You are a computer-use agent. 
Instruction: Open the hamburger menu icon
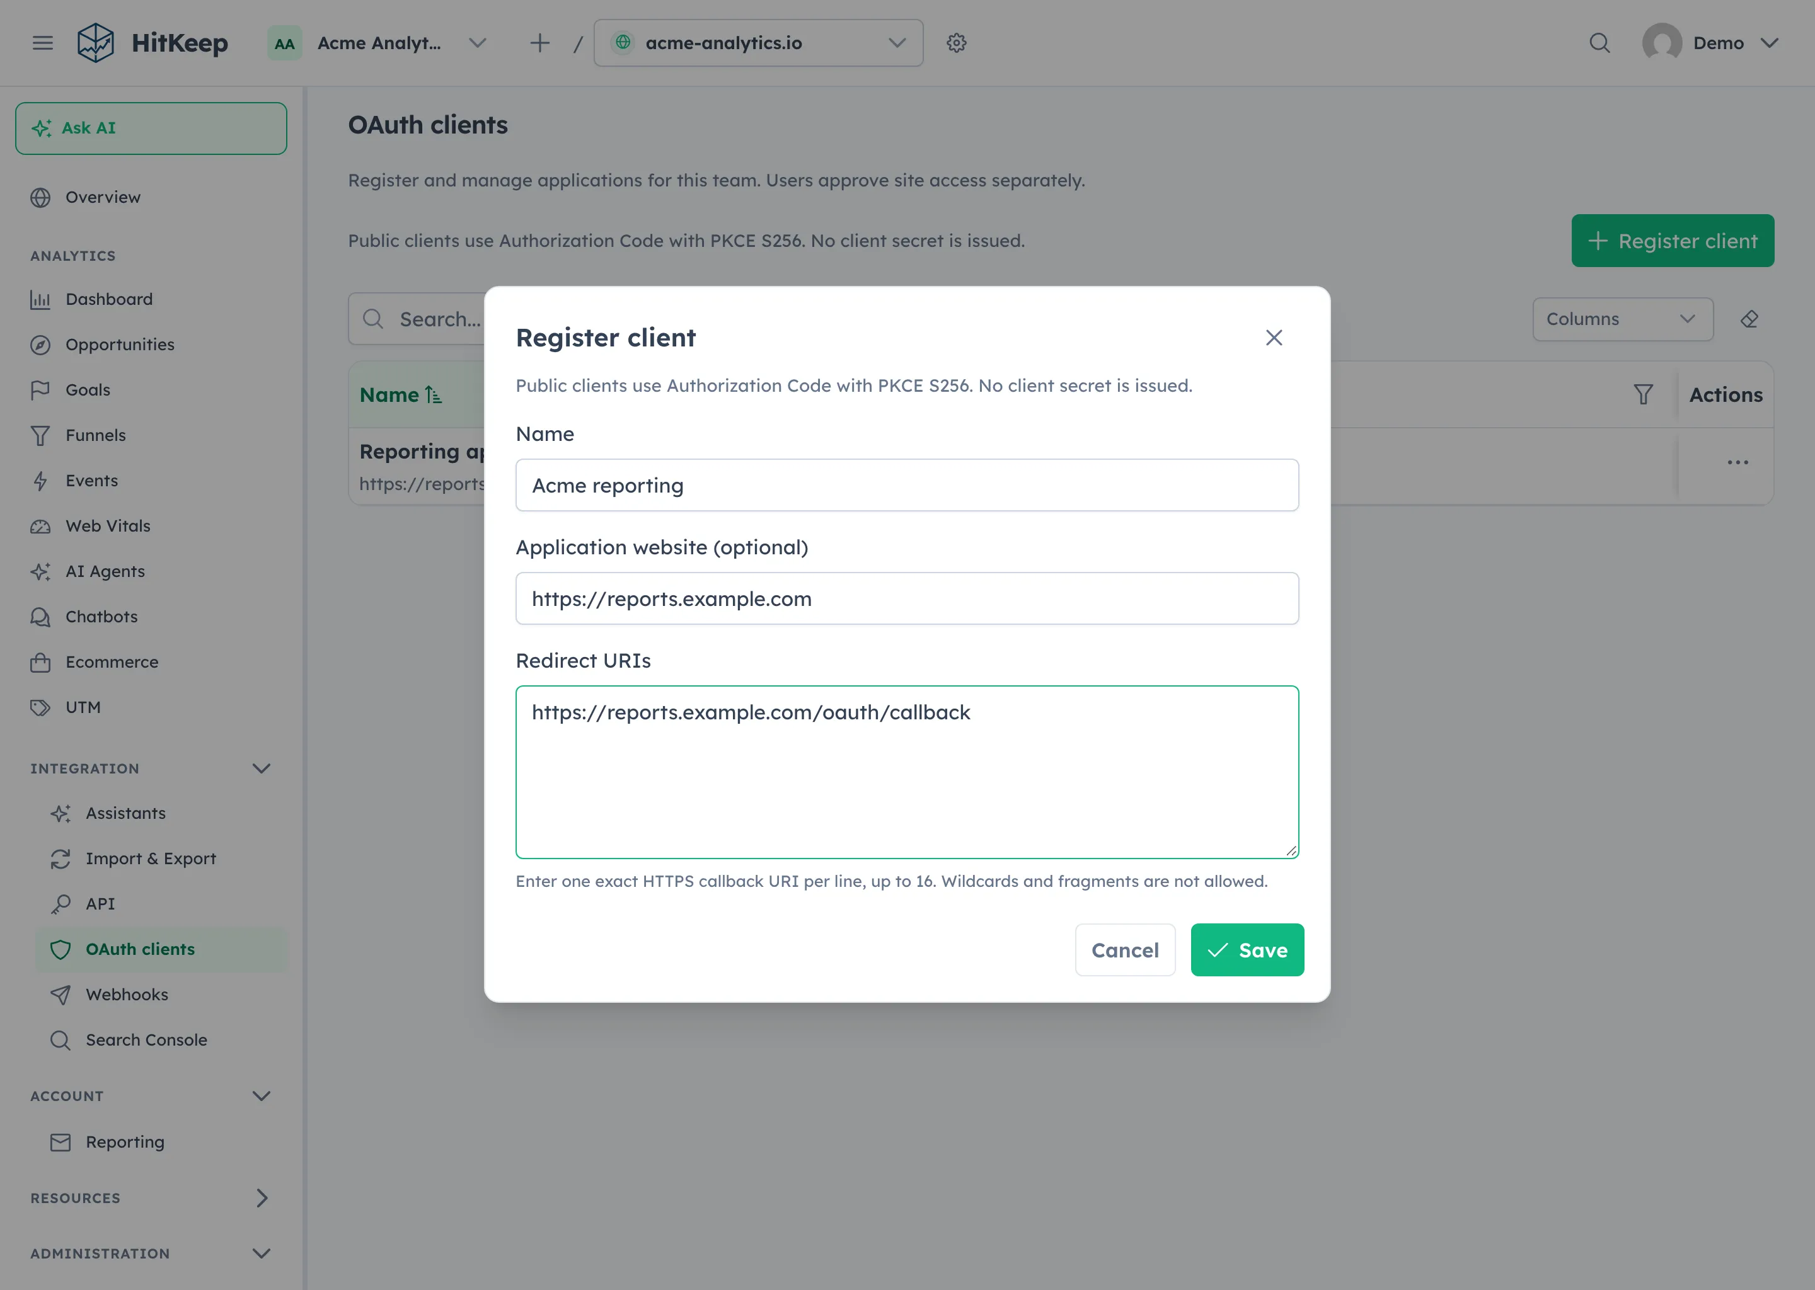[43, 43]
